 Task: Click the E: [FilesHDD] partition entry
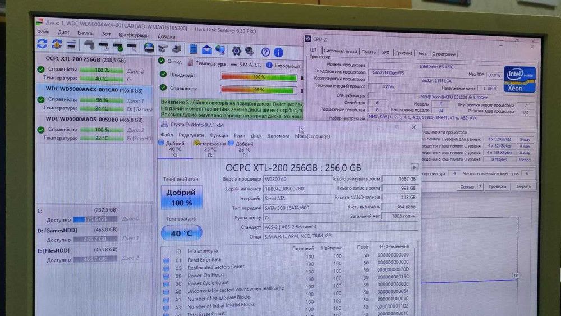[94, 255]
